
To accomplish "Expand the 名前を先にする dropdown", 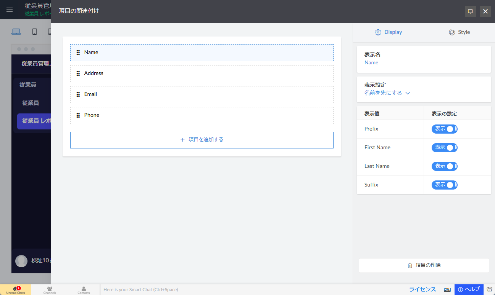I will (387, 93).
